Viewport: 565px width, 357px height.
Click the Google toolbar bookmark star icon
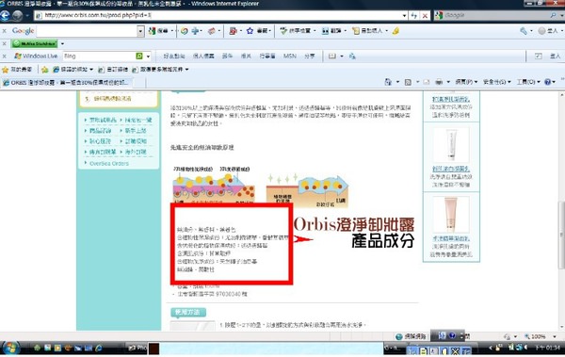point(250,31)
